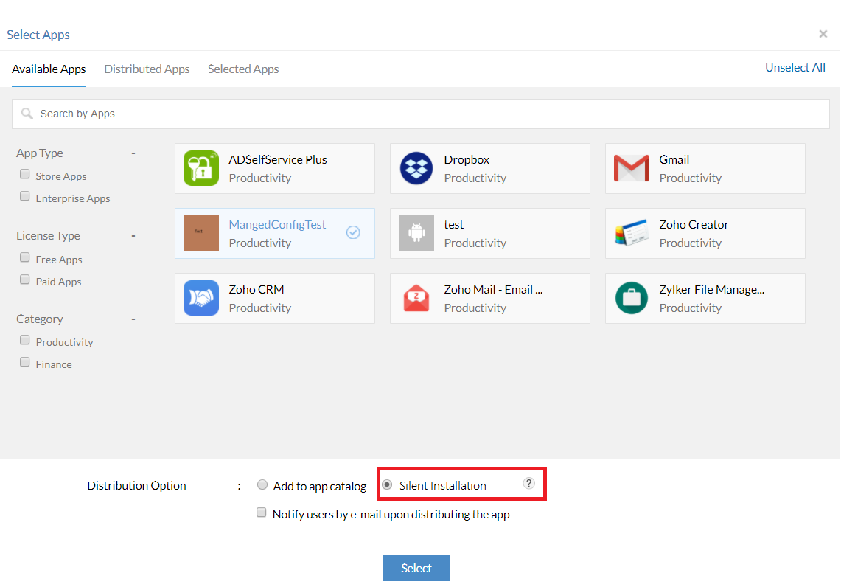Click the Zylker File Manager briefcase icon
841x587 pixels.
tap(631, 298)
